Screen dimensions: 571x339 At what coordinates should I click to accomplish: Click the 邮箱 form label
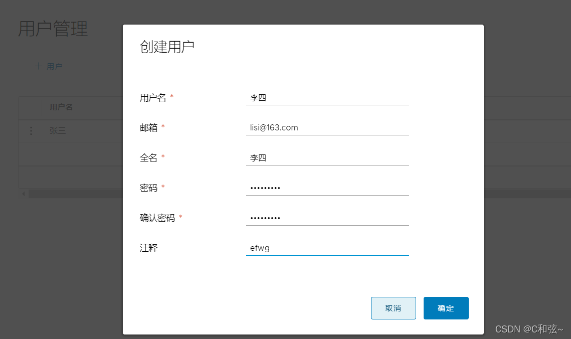click(148, 128)
